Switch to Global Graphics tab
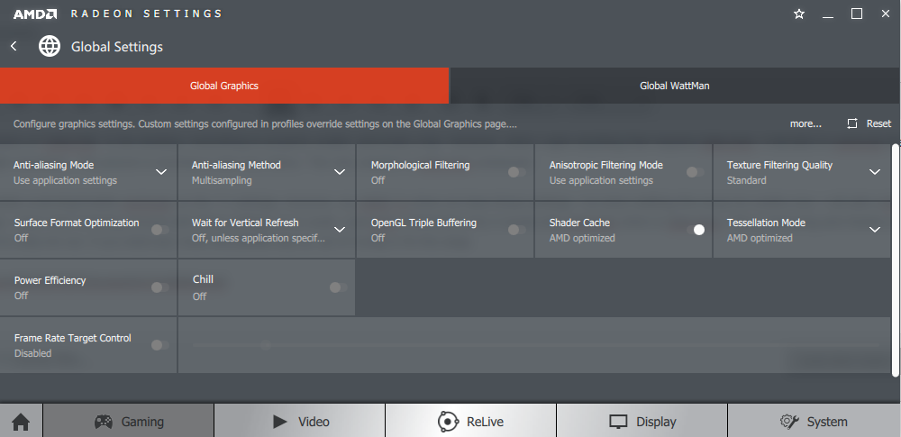Screen dimensions: 901x437 pos(224,86)
